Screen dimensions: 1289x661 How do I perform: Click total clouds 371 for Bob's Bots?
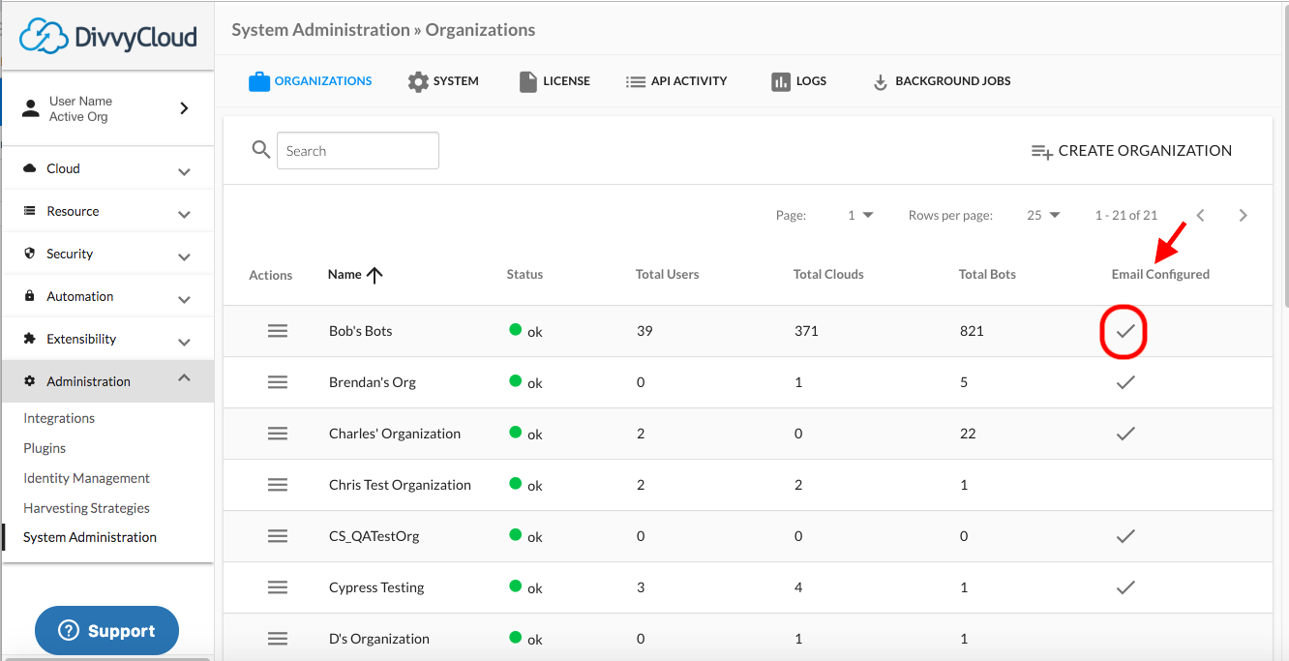[805, 331]
